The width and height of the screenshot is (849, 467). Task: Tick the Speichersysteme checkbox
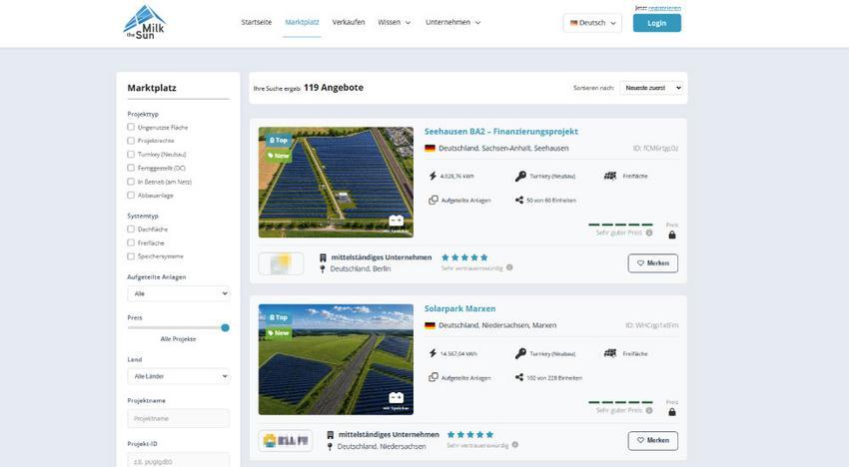(131, 256)
